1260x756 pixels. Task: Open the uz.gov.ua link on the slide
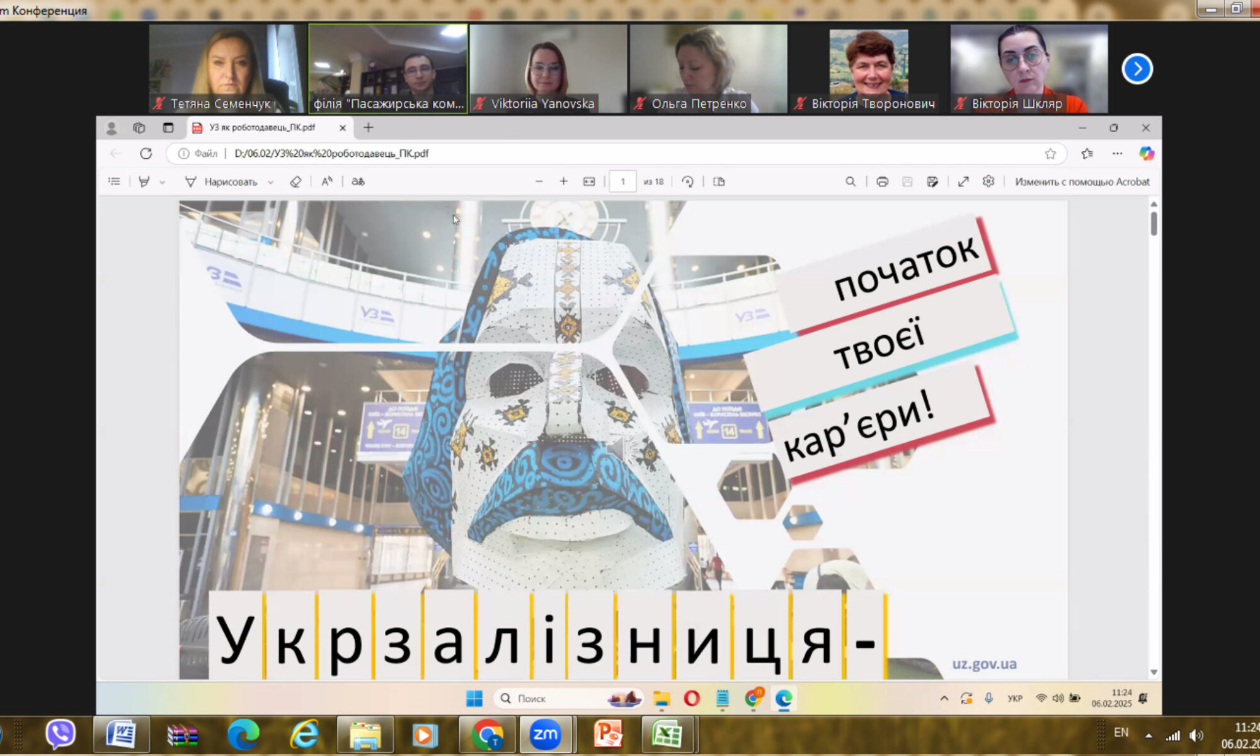pyautogui.click(x=984, y=664)
